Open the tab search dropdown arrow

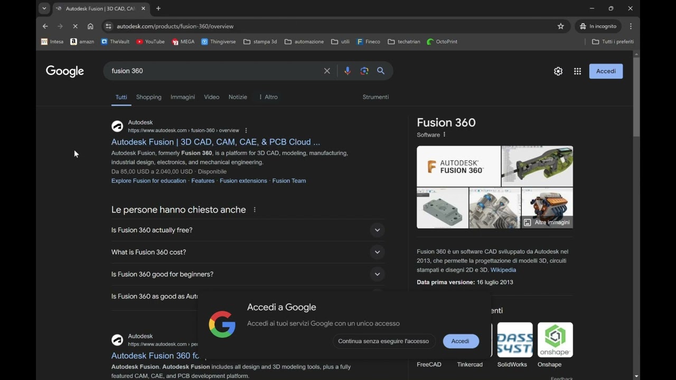(44, 8)
